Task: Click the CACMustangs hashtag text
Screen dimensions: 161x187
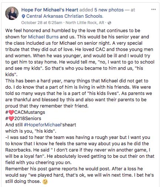Action: click(30, 112)
